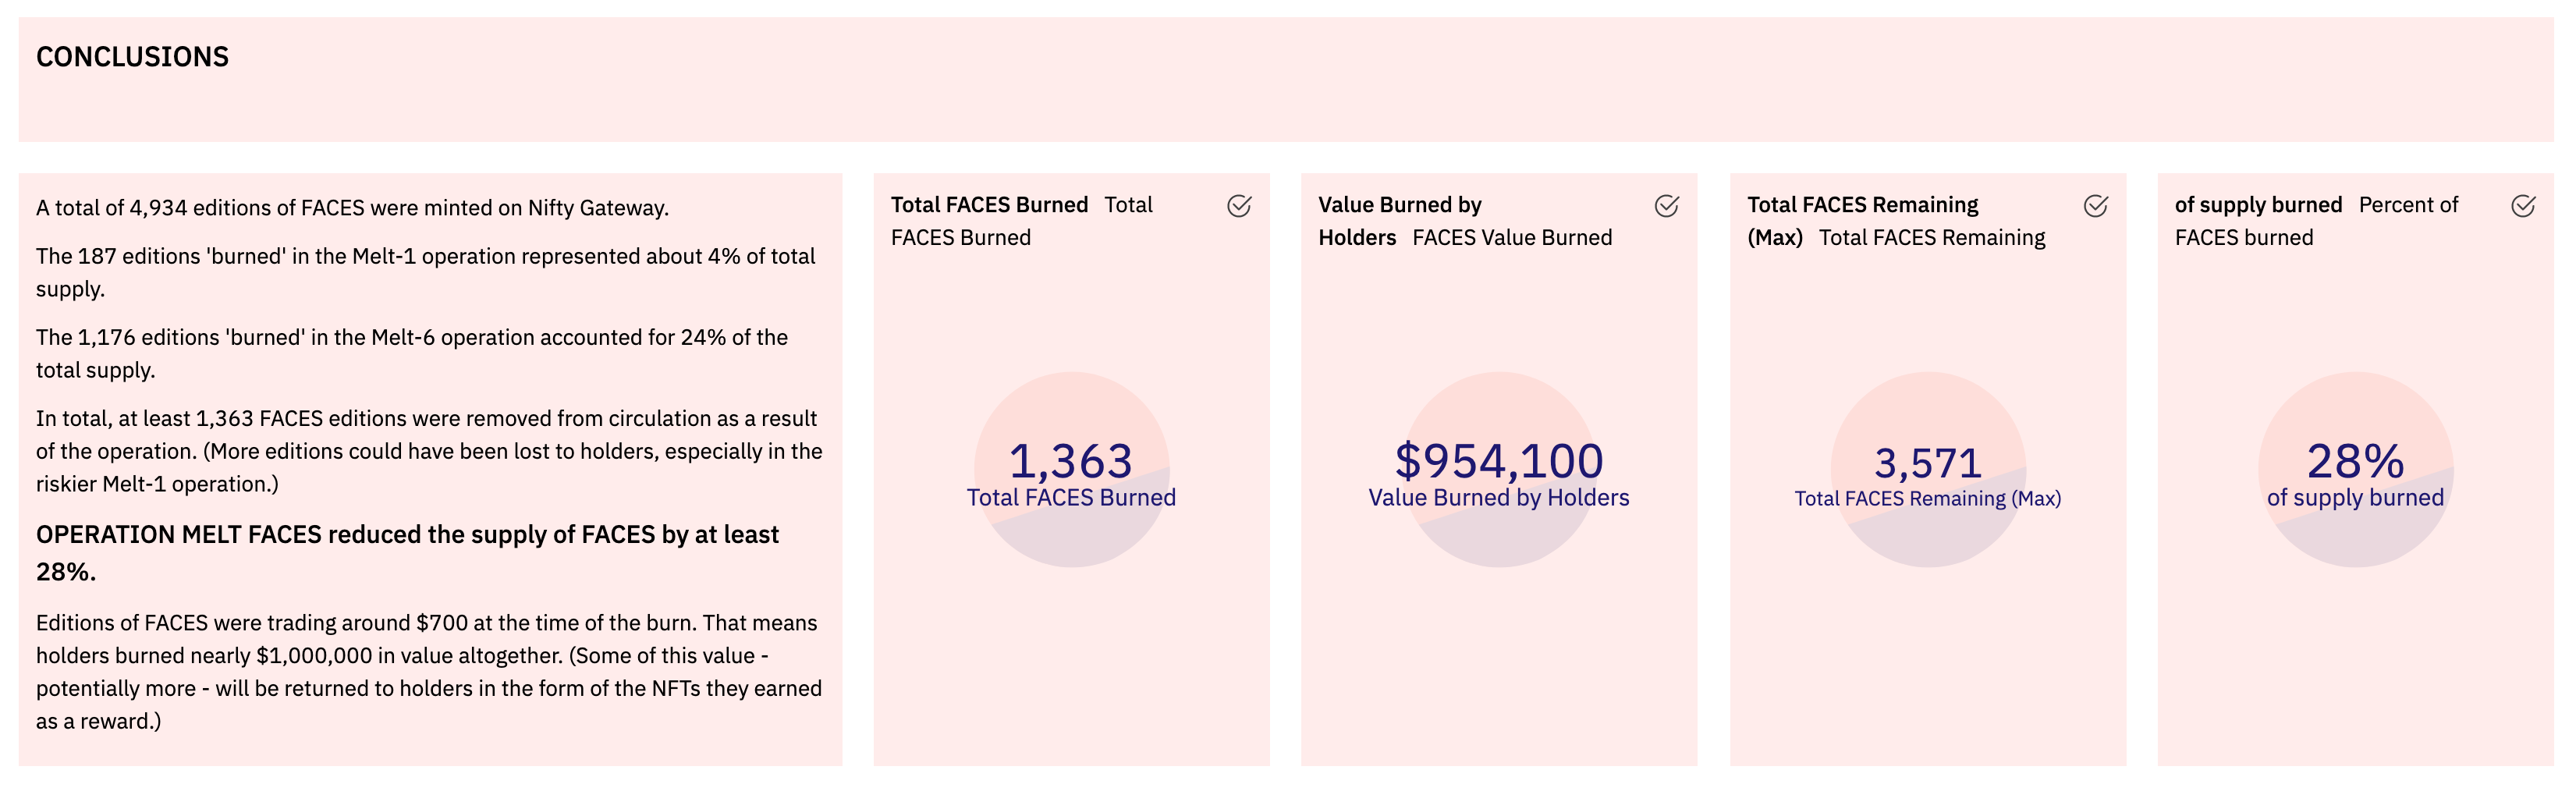Viewport: 2576px width, 802px height.
Task: Click the 'Total FACES Remaining (Max)' counter label
Action: (1927, 499)
